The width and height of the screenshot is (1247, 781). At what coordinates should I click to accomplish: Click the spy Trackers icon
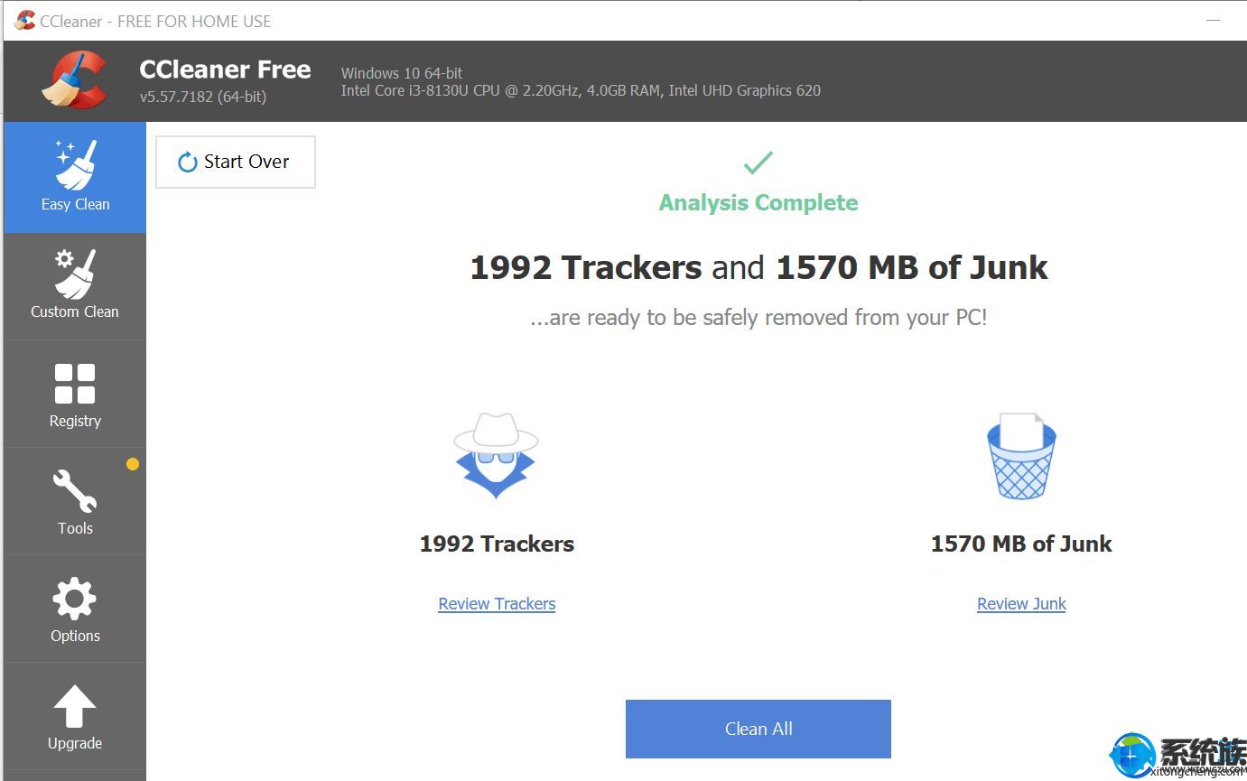tap(496, 456)
